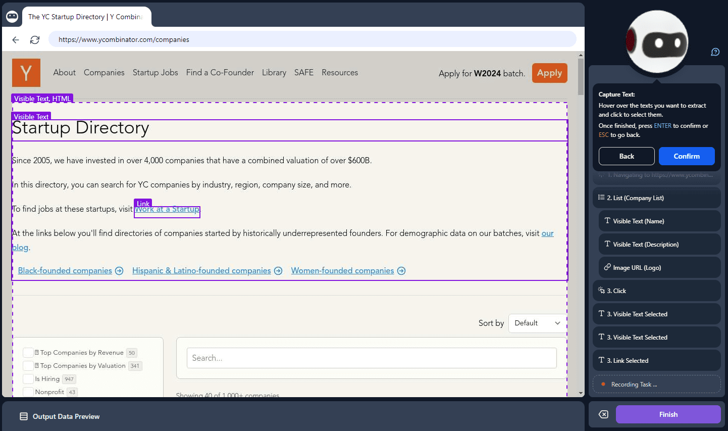Viewport: 728px width, 431px height.
Task: Click arrow icon after Women-founded companies
Action: tap(401, 271)
